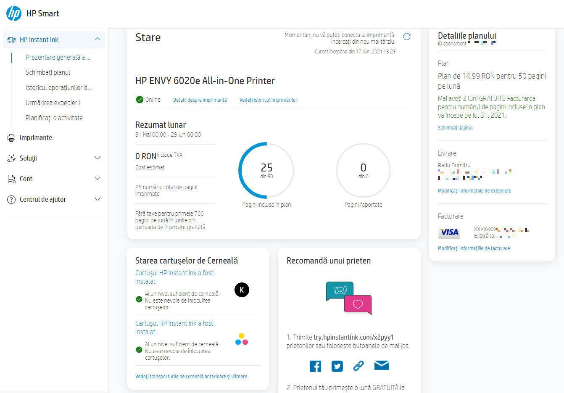564x393 pixels.
Task: Share referral link on Facebook
Action: pos(315,366)
